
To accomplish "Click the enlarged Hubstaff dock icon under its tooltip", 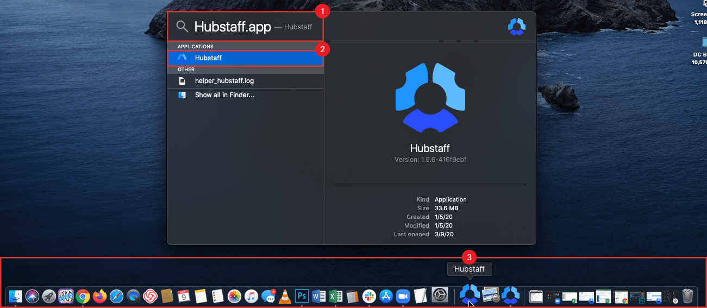I will (470, 293).
